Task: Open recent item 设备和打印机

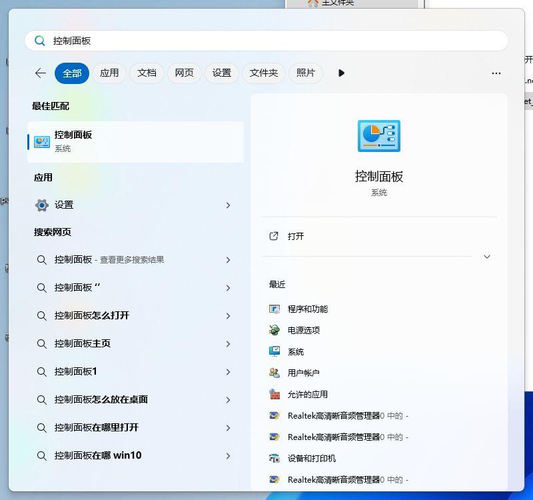Action: point(312,458)
